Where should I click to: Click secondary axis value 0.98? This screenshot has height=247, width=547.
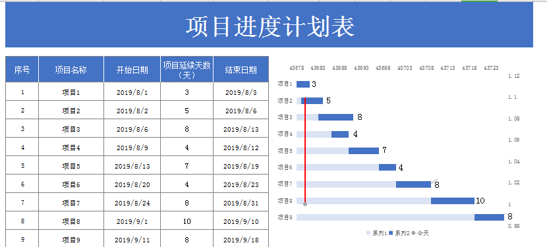(514, 226)
